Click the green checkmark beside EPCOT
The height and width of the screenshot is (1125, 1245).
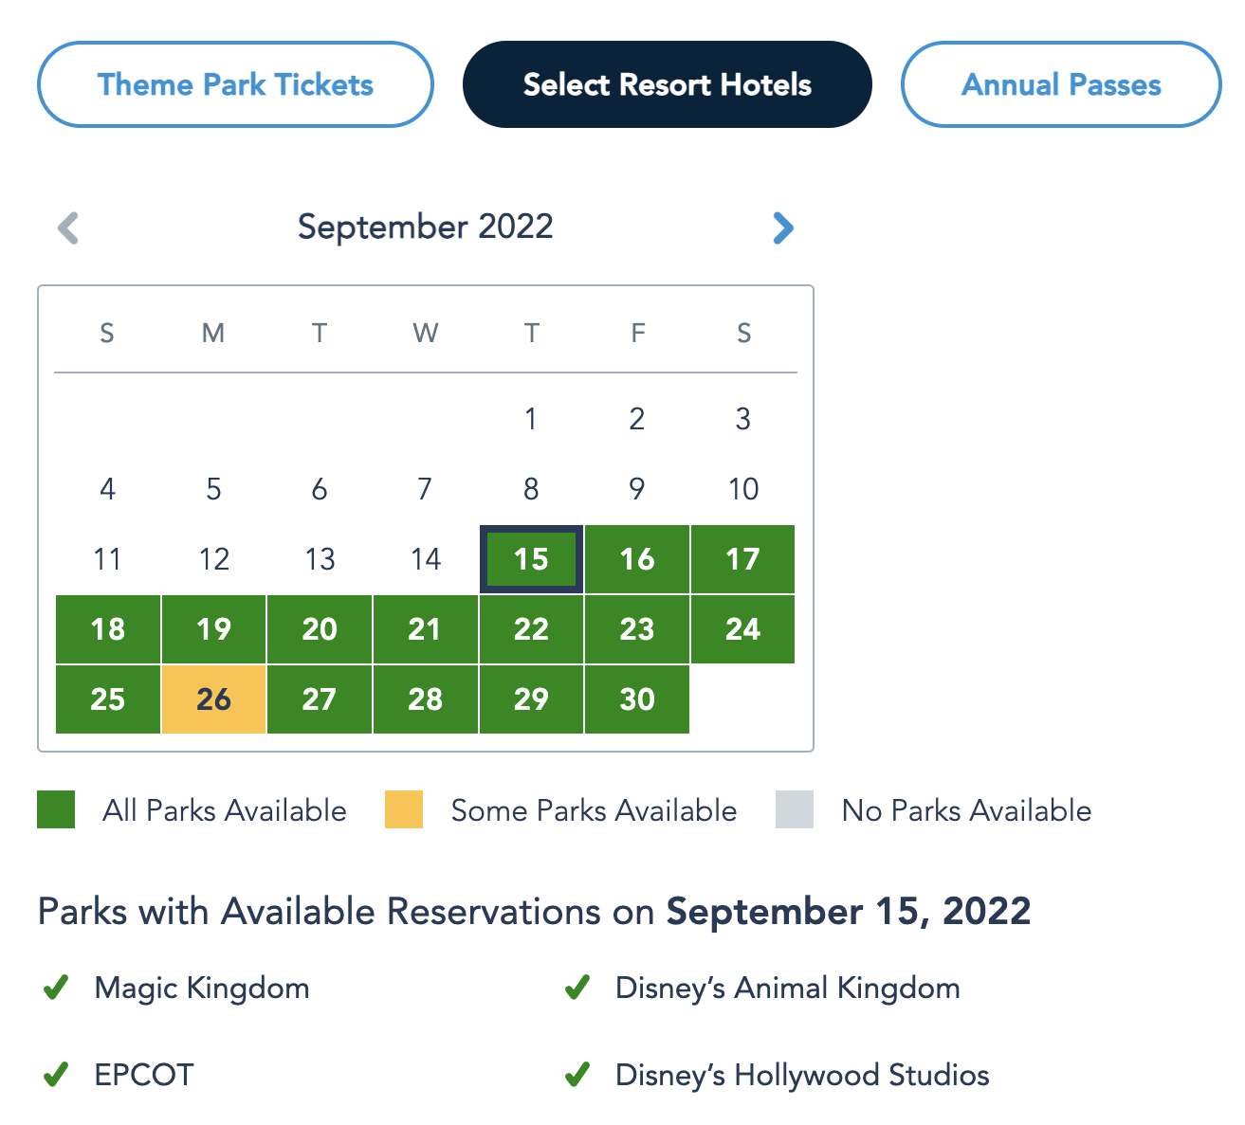pos(56,1075)
